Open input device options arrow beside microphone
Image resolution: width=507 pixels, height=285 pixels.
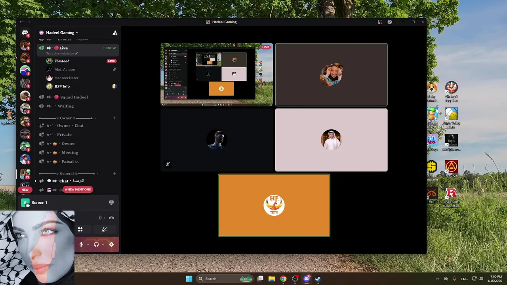click(88, 245)
